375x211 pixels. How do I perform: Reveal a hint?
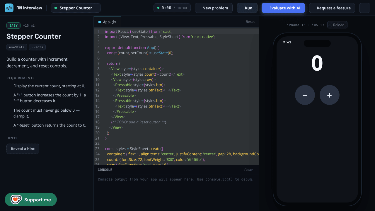[23, 149]
